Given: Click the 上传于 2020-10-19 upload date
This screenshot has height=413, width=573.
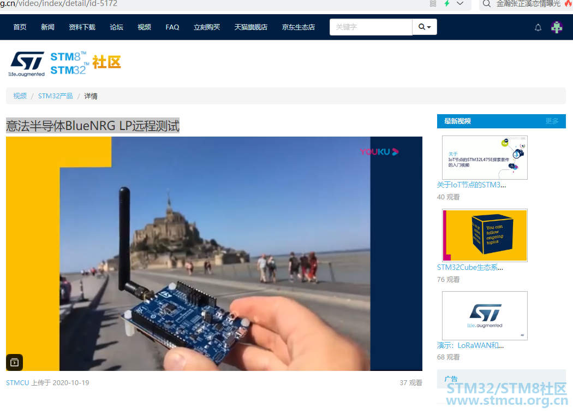Looking at the screenshot, I should [x=60, y=382].
